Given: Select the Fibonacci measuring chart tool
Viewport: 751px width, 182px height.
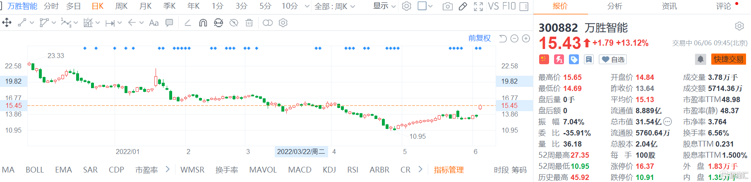Looking at the screenshot, I should [88, 23].
